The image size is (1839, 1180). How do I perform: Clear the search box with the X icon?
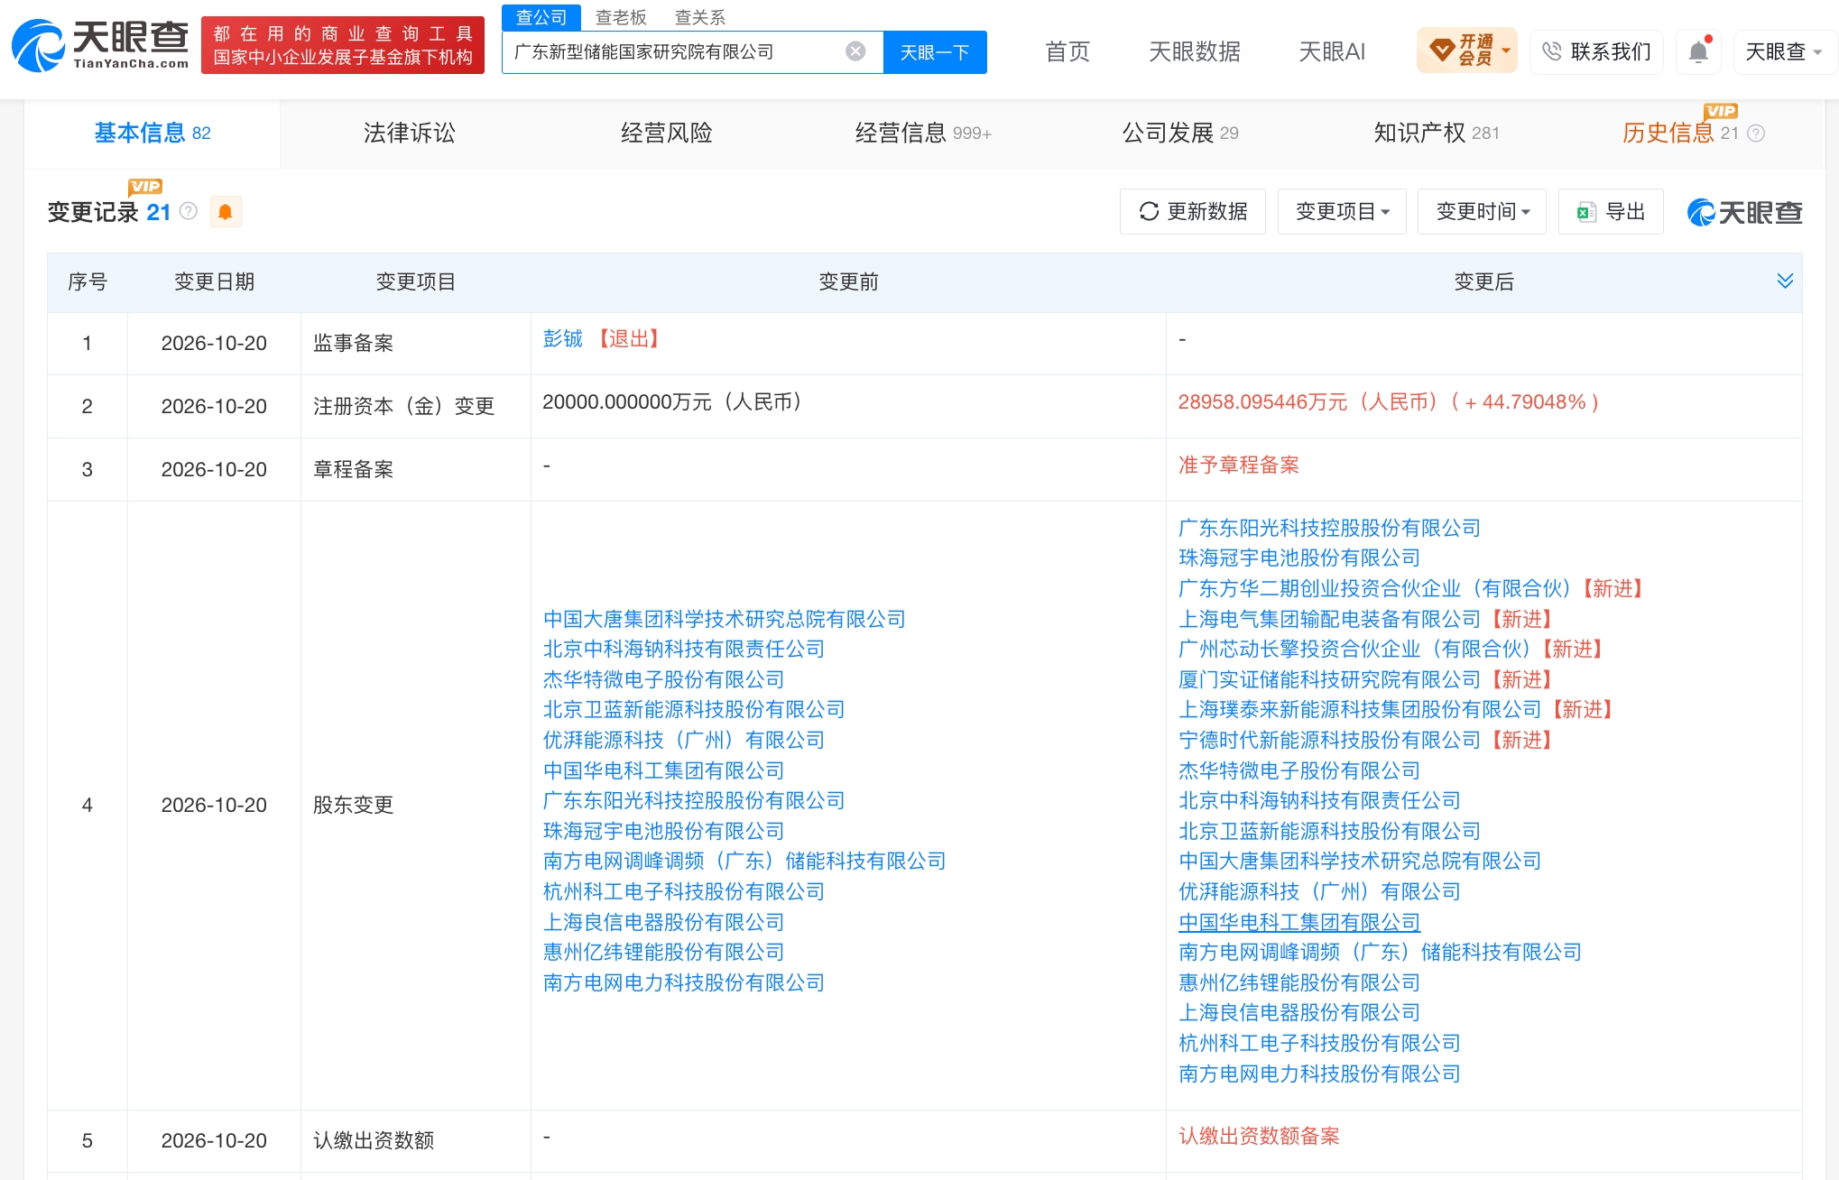(x=855, y=51)
